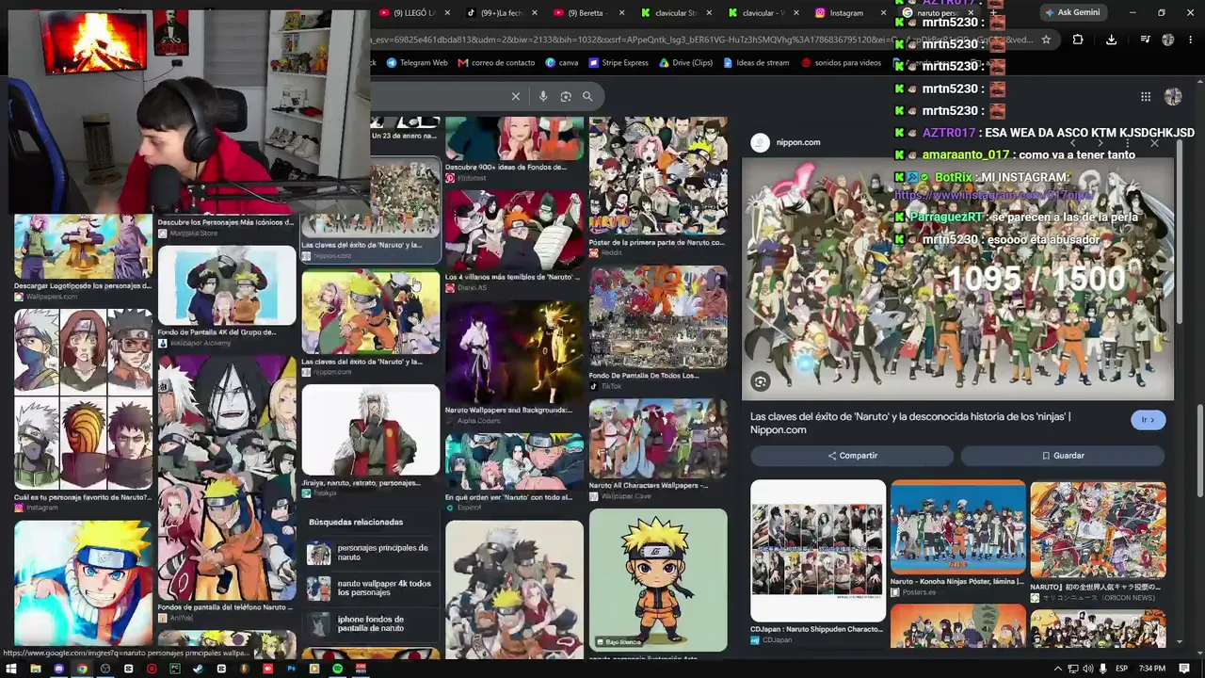Start voice search with the microphone icon
Screen dimensions: 1205x678
(x=543, y=96)
